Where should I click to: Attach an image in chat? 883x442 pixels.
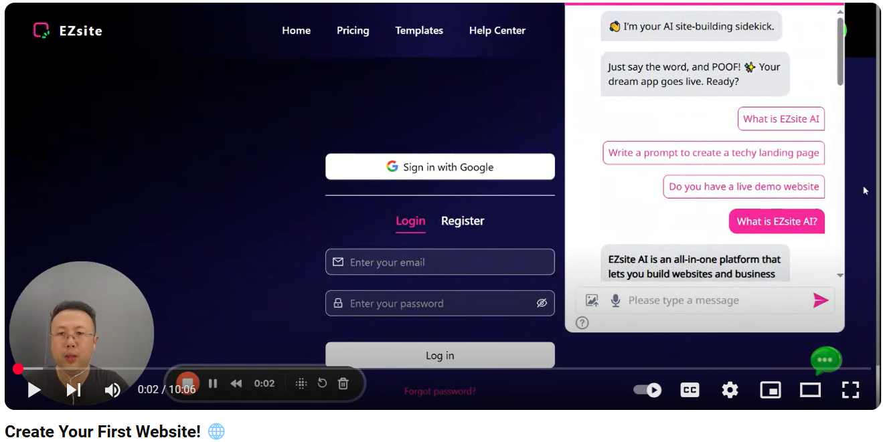(x=592, y=300)
